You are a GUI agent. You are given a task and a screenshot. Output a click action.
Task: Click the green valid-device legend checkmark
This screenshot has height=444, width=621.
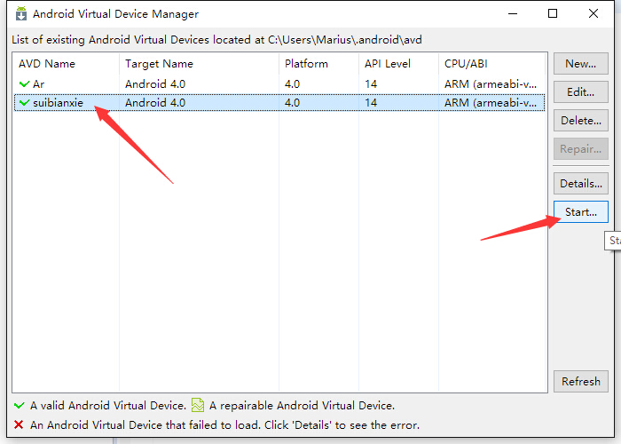(x=19, y=406)
